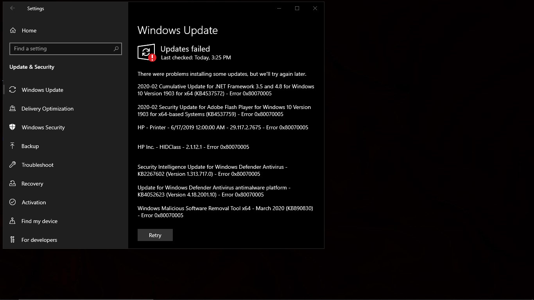This screenshot has width=534, height=300.
Task: Click the search magnifier icon
Action: click(116, 49)
